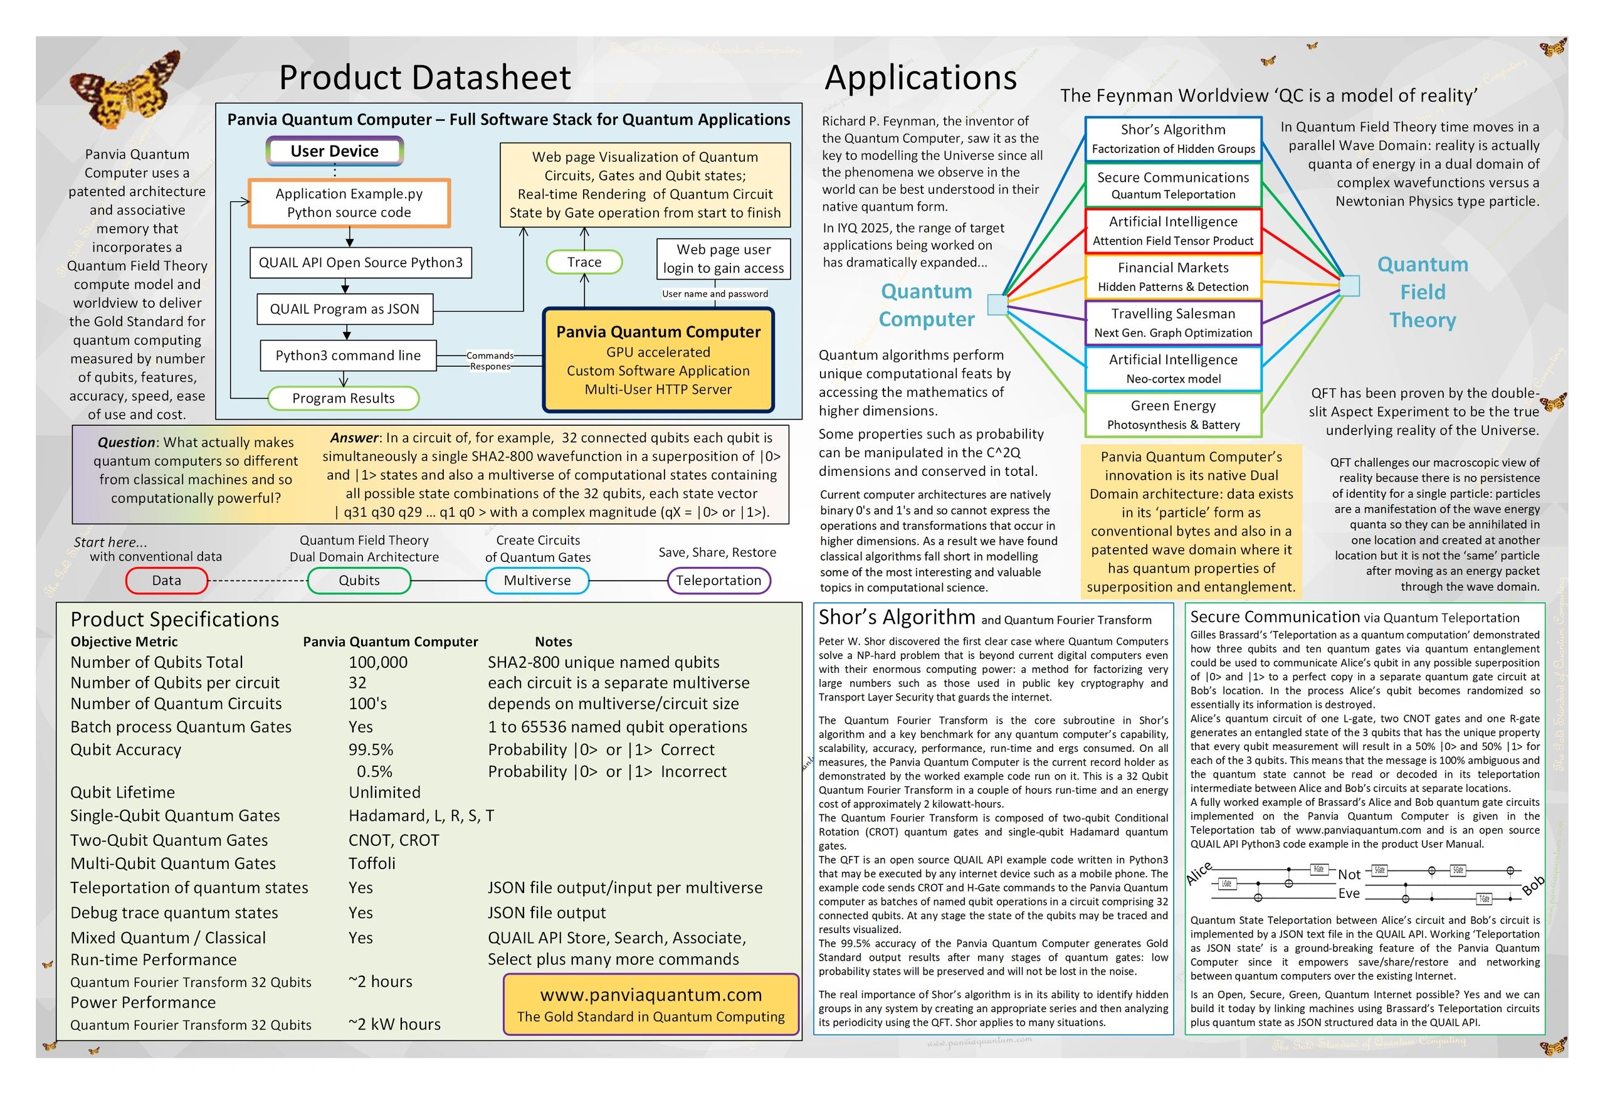1605x1093 pixels.
Task: Click the CNOT, CROT value
Action: tap(394, 840)
